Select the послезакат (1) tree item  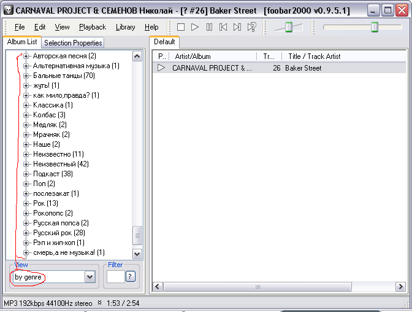tap(56, 193)
